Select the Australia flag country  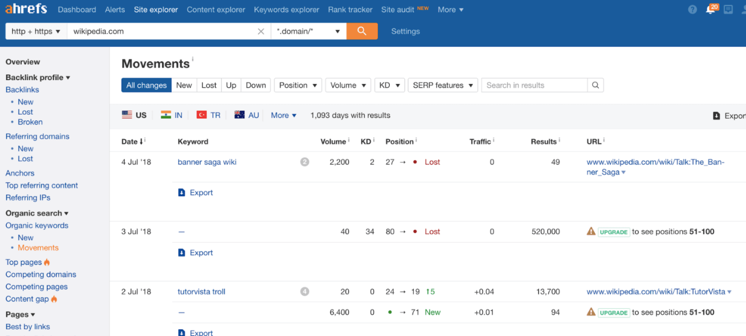[246, 115]
